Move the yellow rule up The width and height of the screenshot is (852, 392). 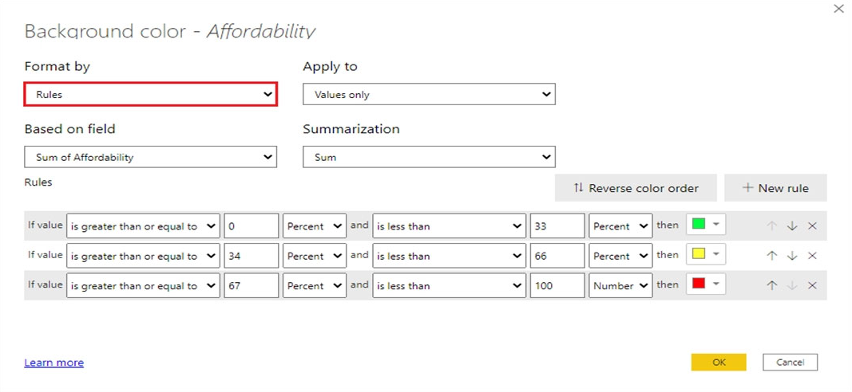(772, 256)
